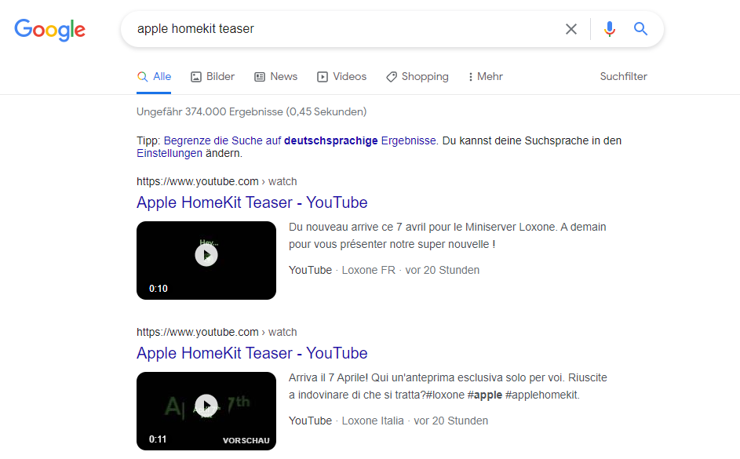740x459 pixels.
Task: Select the Alle results tab
Action: 154,76
